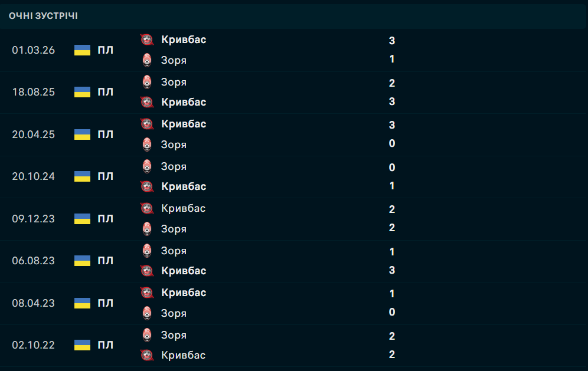
Task: Click Kryvbas logo in 06.08.23 match
Action: click(147, 271)
